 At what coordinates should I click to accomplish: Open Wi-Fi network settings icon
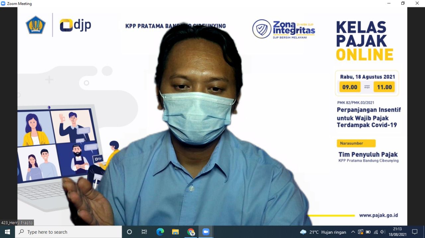coord(376,232)
